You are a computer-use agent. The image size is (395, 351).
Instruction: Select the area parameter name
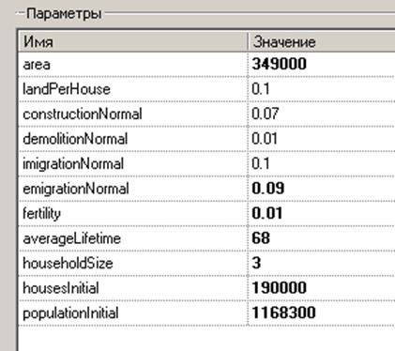point(37,65)
